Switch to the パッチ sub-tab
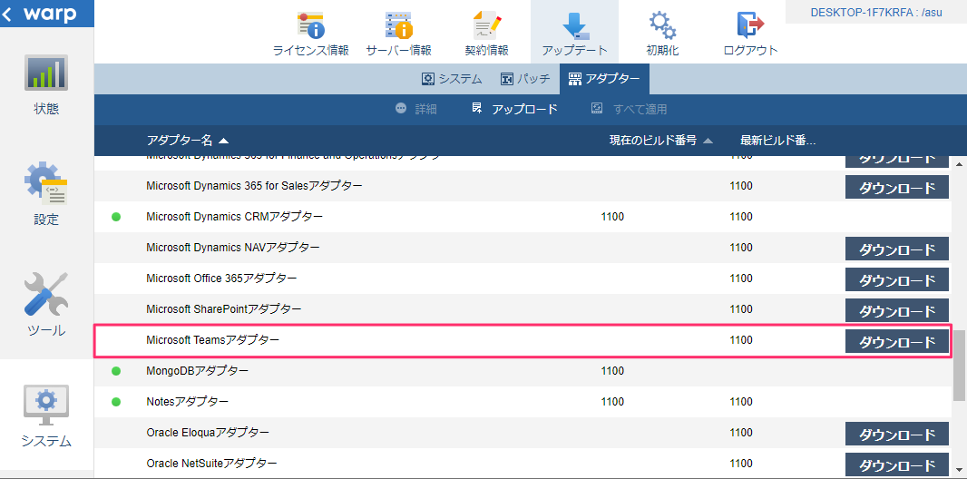This screenshot has width=967, height=479. click(x=525, y=79)
